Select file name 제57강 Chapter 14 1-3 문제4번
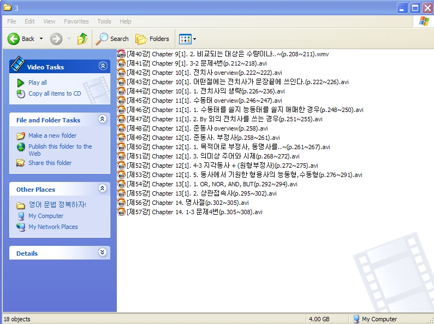This screenshot has height=324, width=434. coord(194,212)
